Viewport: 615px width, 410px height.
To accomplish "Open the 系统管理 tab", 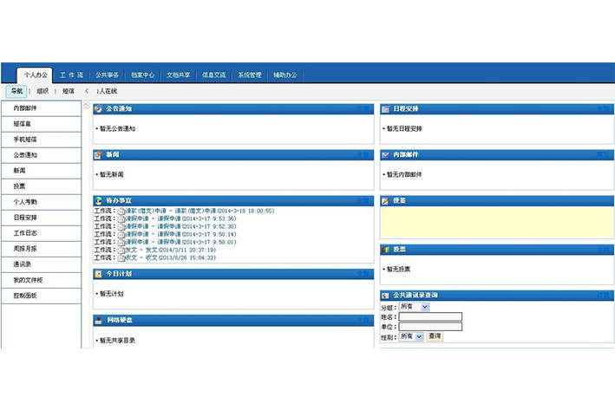I will 250,75.
